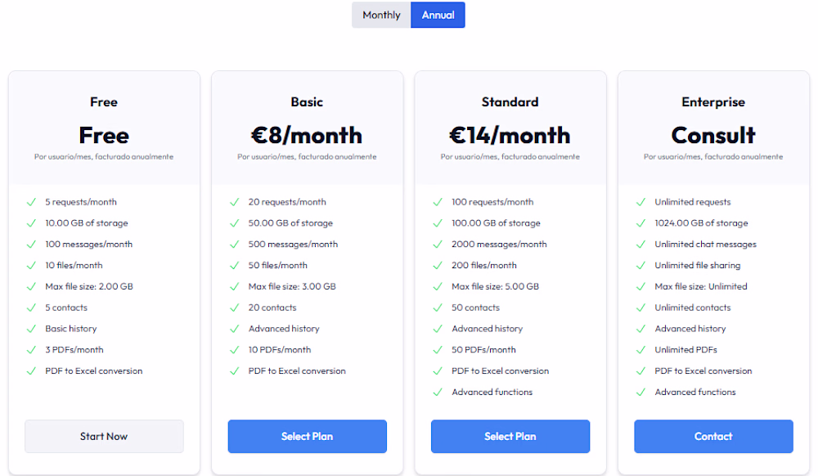Click checkmark beside Max file size: 3.00 GB
Viewport: 818px width, 476px height.
tap(234, 287)
